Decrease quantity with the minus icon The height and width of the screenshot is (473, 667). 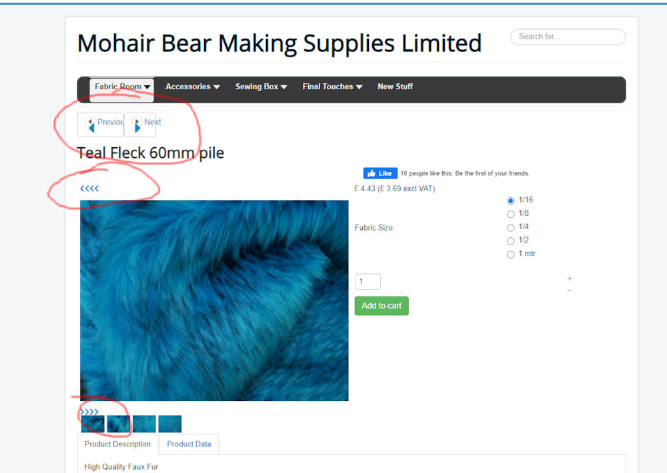point(570,290)
